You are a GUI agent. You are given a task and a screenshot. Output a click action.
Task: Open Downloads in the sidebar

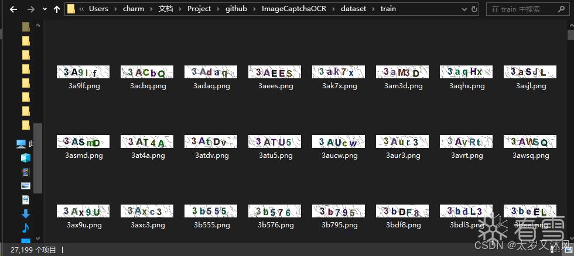coord(26,214)
